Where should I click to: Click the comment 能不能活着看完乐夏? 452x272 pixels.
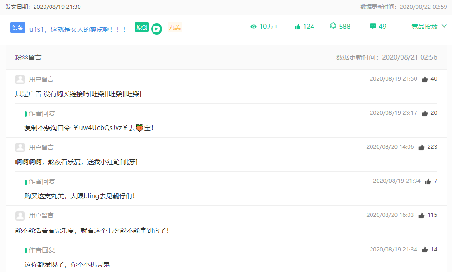[92, 230]
